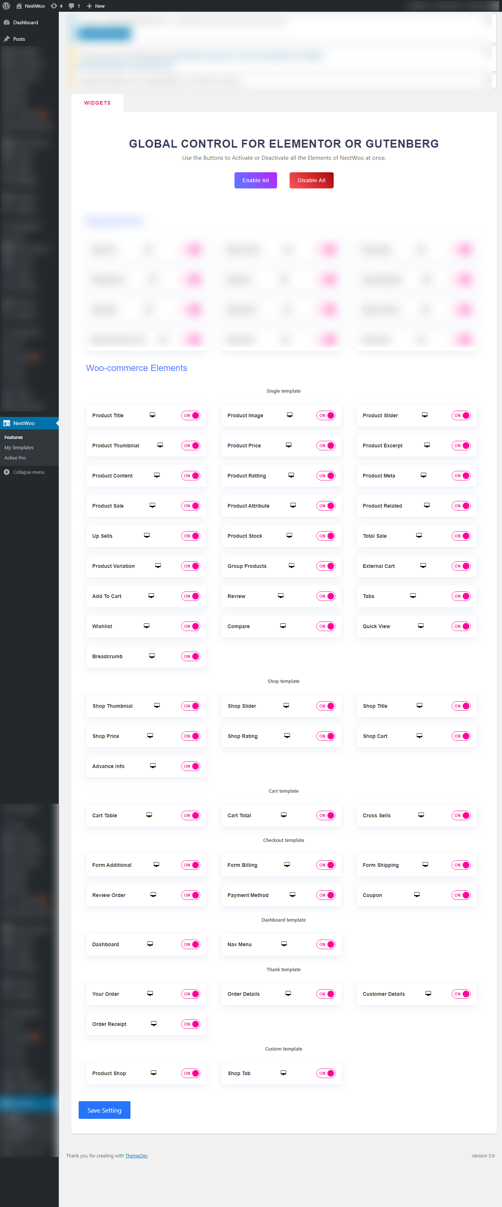The width and height of the screenshot is (502, 1207).
Task: Click the Disable All button
Action: tap(311, 180)
